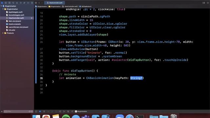210x118 pixels.
Task: Toggle recent files filter clock icon
Action: (x=30, y=111)
